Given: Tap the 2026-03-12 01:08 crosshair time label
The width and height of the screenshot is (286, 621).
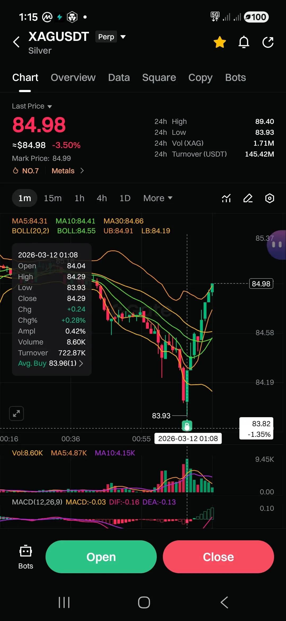Looking at the screenshot, I should (x=188, y=438).
